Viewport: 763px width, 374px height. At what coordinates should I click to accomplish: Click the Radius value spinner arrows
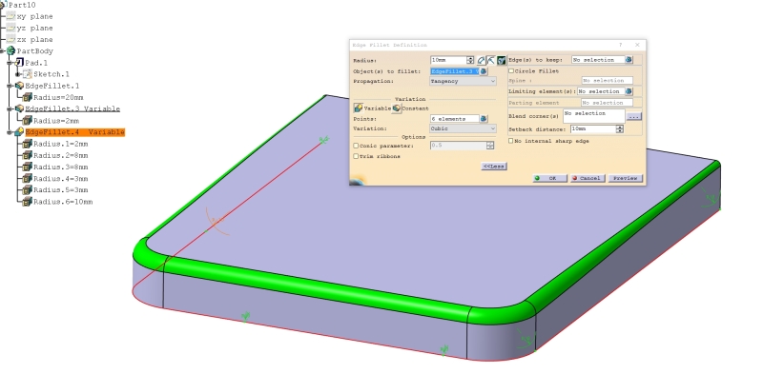pyautogui.click(x=470, y=60)
